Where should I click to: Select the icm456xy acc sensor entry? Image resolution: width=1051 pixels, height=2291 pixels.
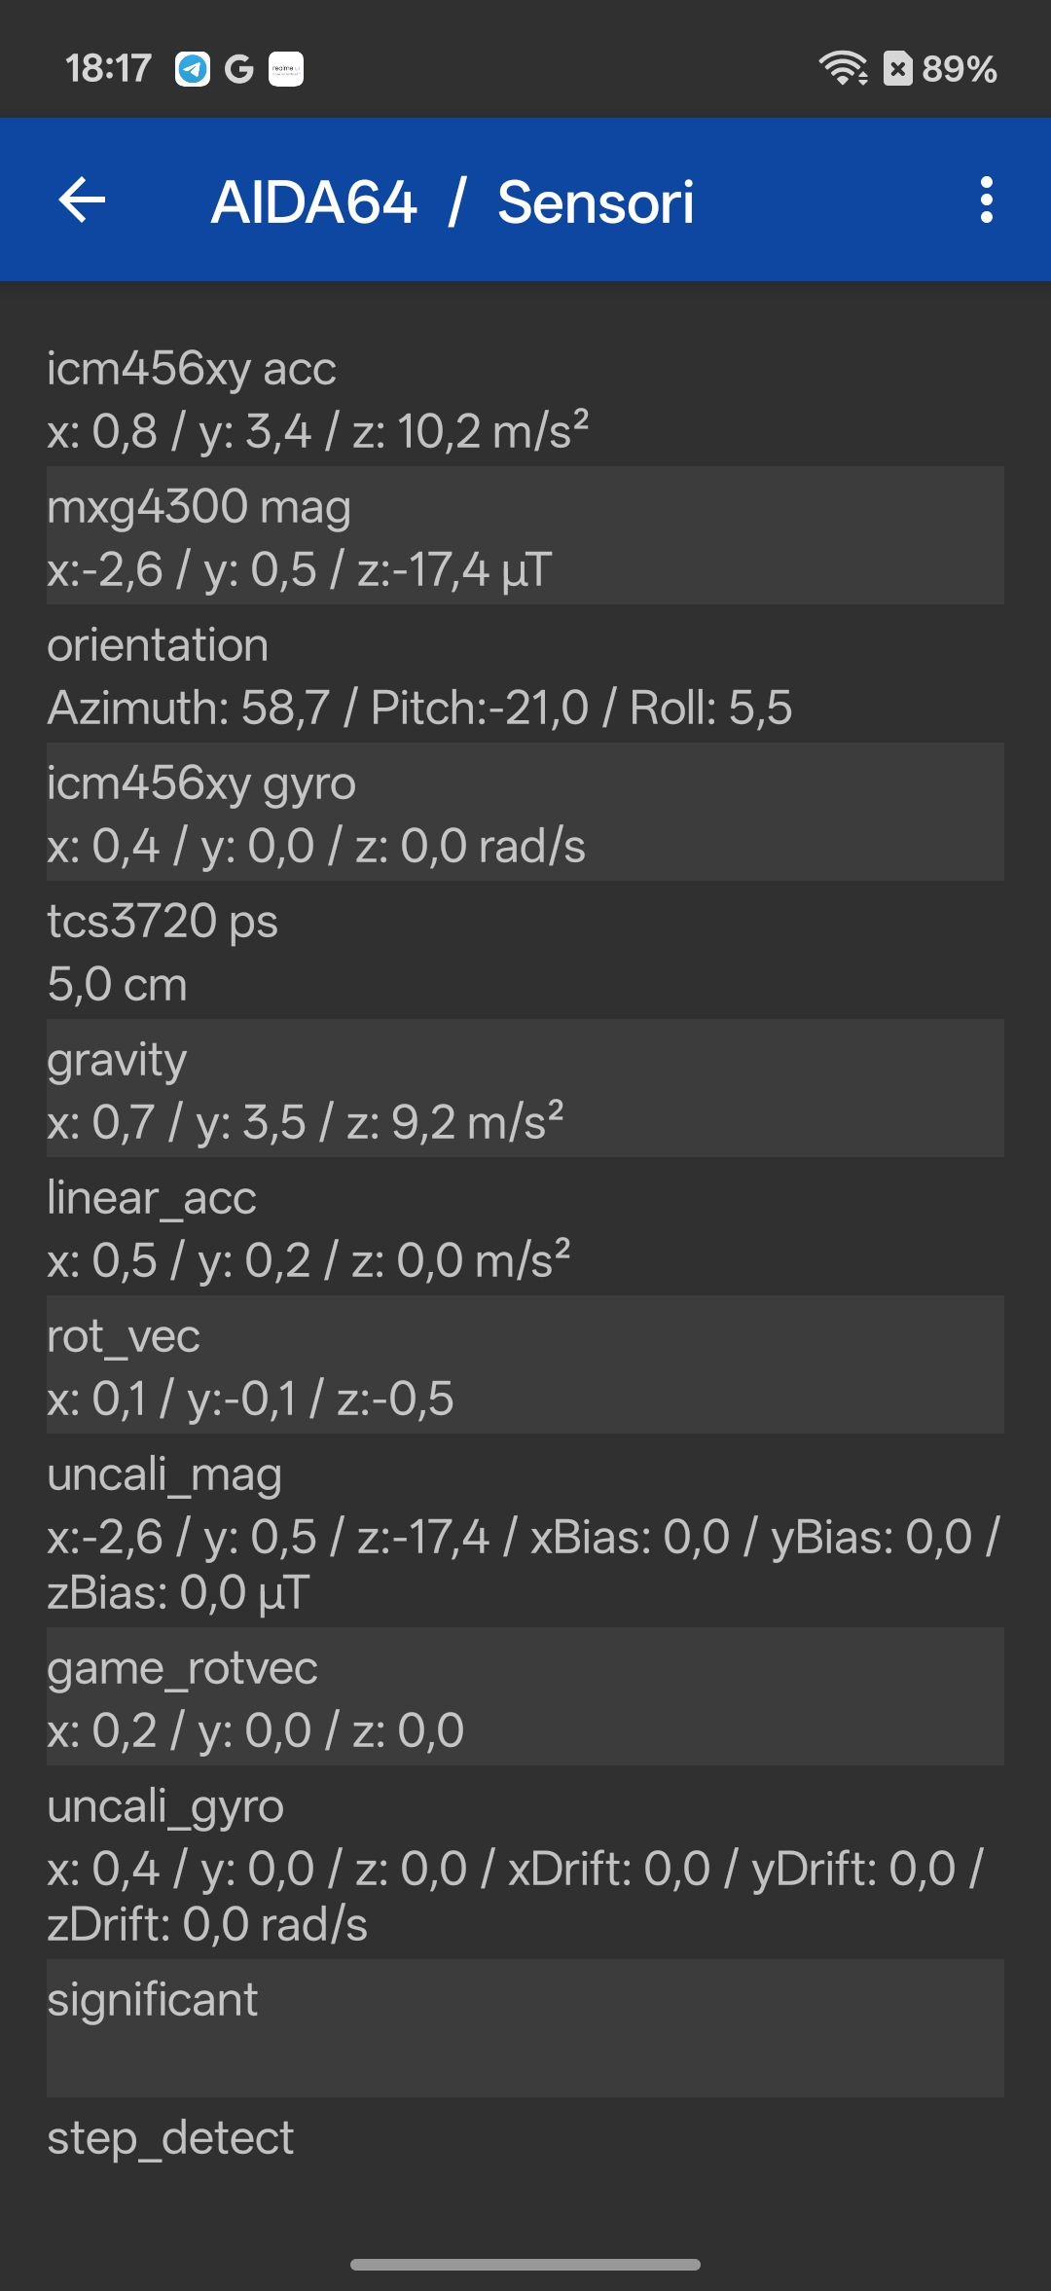(x=525, y=399)
